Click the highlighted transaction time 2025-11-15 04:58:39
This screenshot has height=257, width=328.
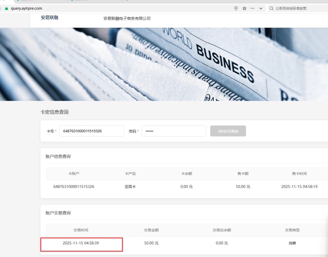pos(81,243)
